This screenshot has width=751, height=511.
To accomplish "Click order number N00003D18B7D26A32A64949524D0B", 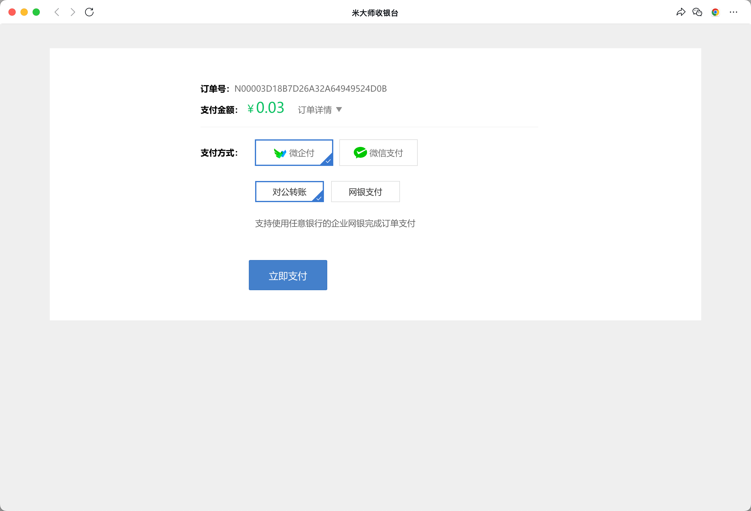I will tap(311, 89).
